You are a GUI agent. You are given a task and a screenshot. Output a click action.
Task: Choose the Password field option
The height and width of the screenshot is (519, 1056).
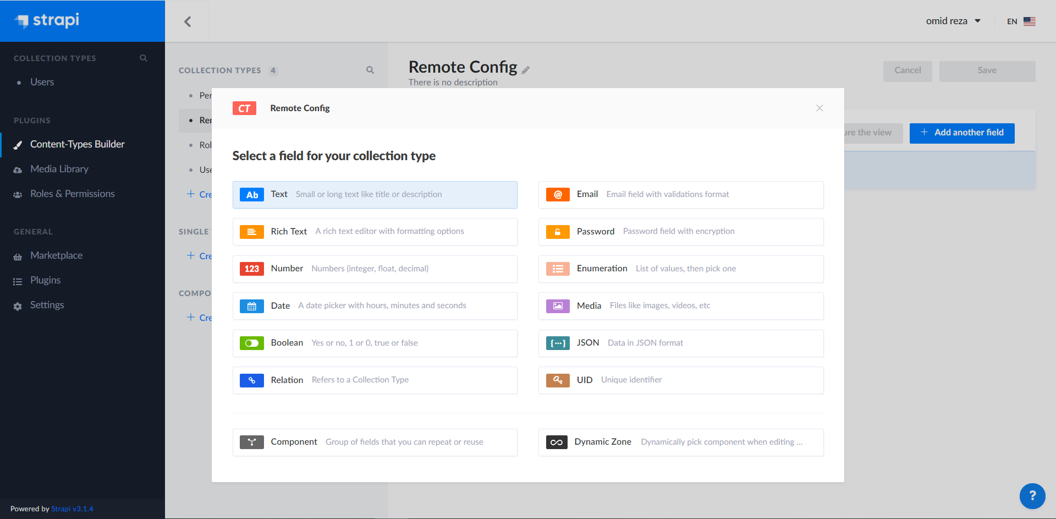[x=681, y=232]
